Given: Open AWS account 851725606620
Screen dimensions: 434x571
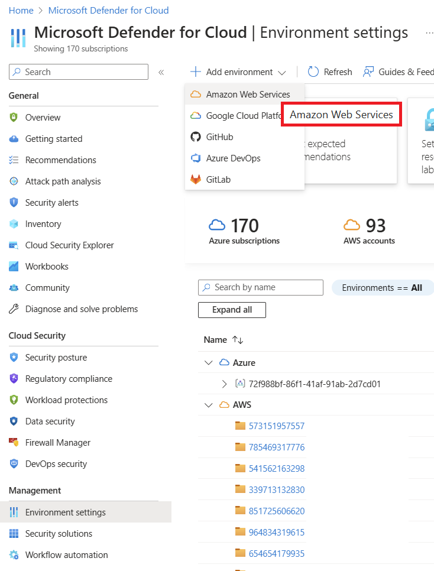Looking at the screenshot, I should 277,511.
